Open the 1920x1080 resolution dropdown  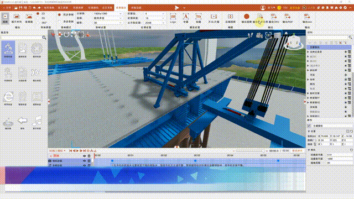pyautogui.click(x=108, y=14)
